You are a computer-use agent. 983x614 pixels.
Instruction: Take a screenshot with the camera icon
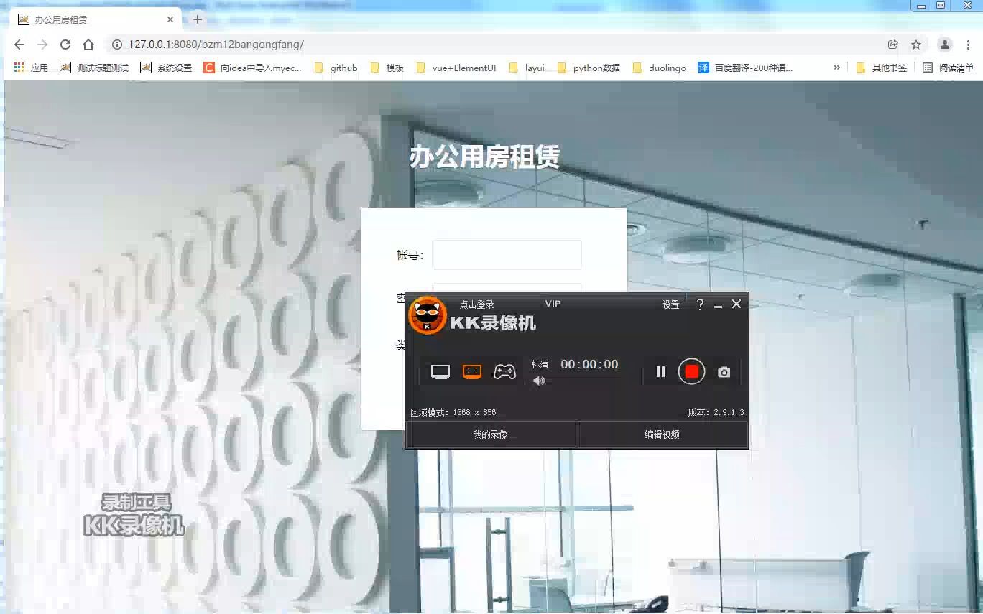pos(724,372)
